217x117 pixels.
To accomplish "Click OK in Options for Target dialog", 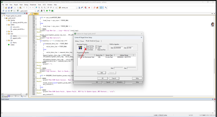I will (x=97, y=82).
